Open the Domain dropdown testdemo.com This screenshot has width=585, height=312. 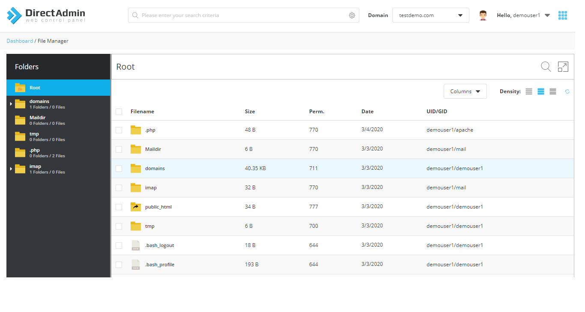(x=431, y=15)
